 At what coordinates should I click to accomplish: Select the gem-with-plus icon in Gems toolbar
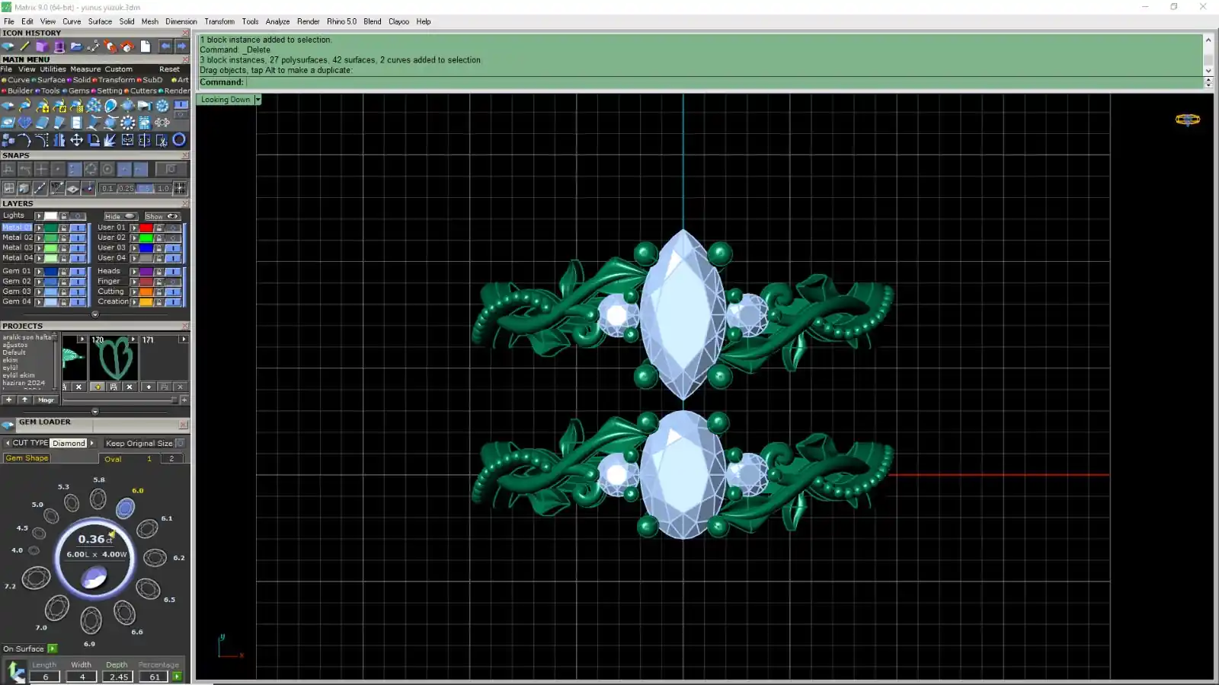click(x=43, y=106)
